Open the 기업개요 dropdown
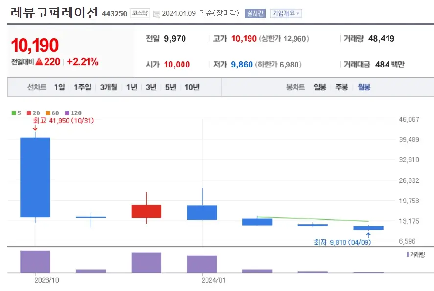 click(x=286, y=13)
